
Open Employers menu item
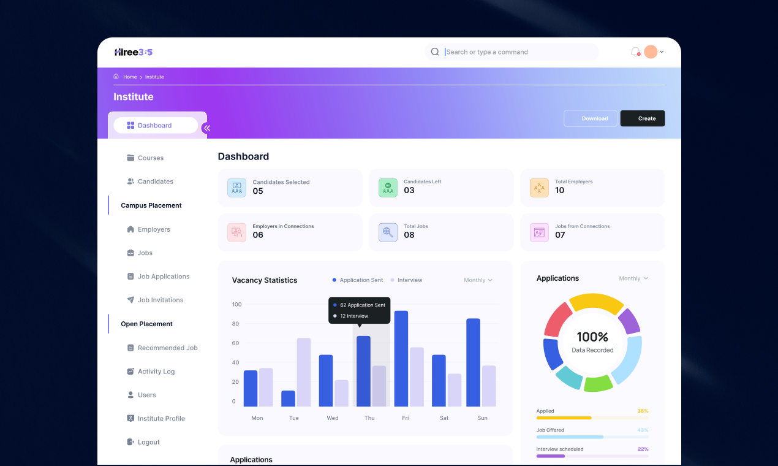(154, 229)
